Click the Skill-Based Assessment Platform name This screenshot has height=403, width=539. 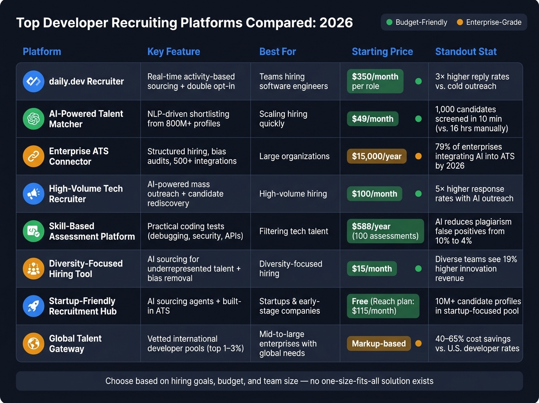92,231
